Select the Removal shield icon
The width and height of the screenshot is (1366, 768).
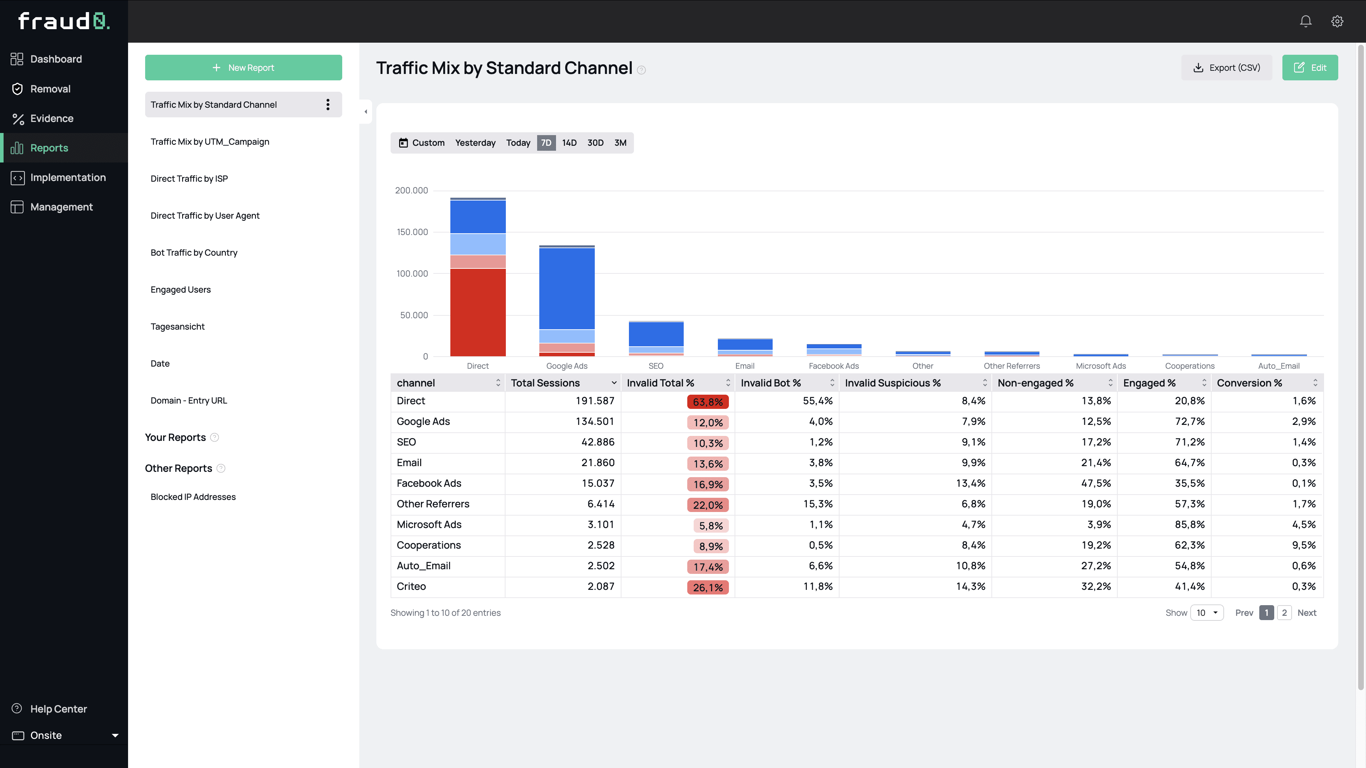(x=17, y=89)
